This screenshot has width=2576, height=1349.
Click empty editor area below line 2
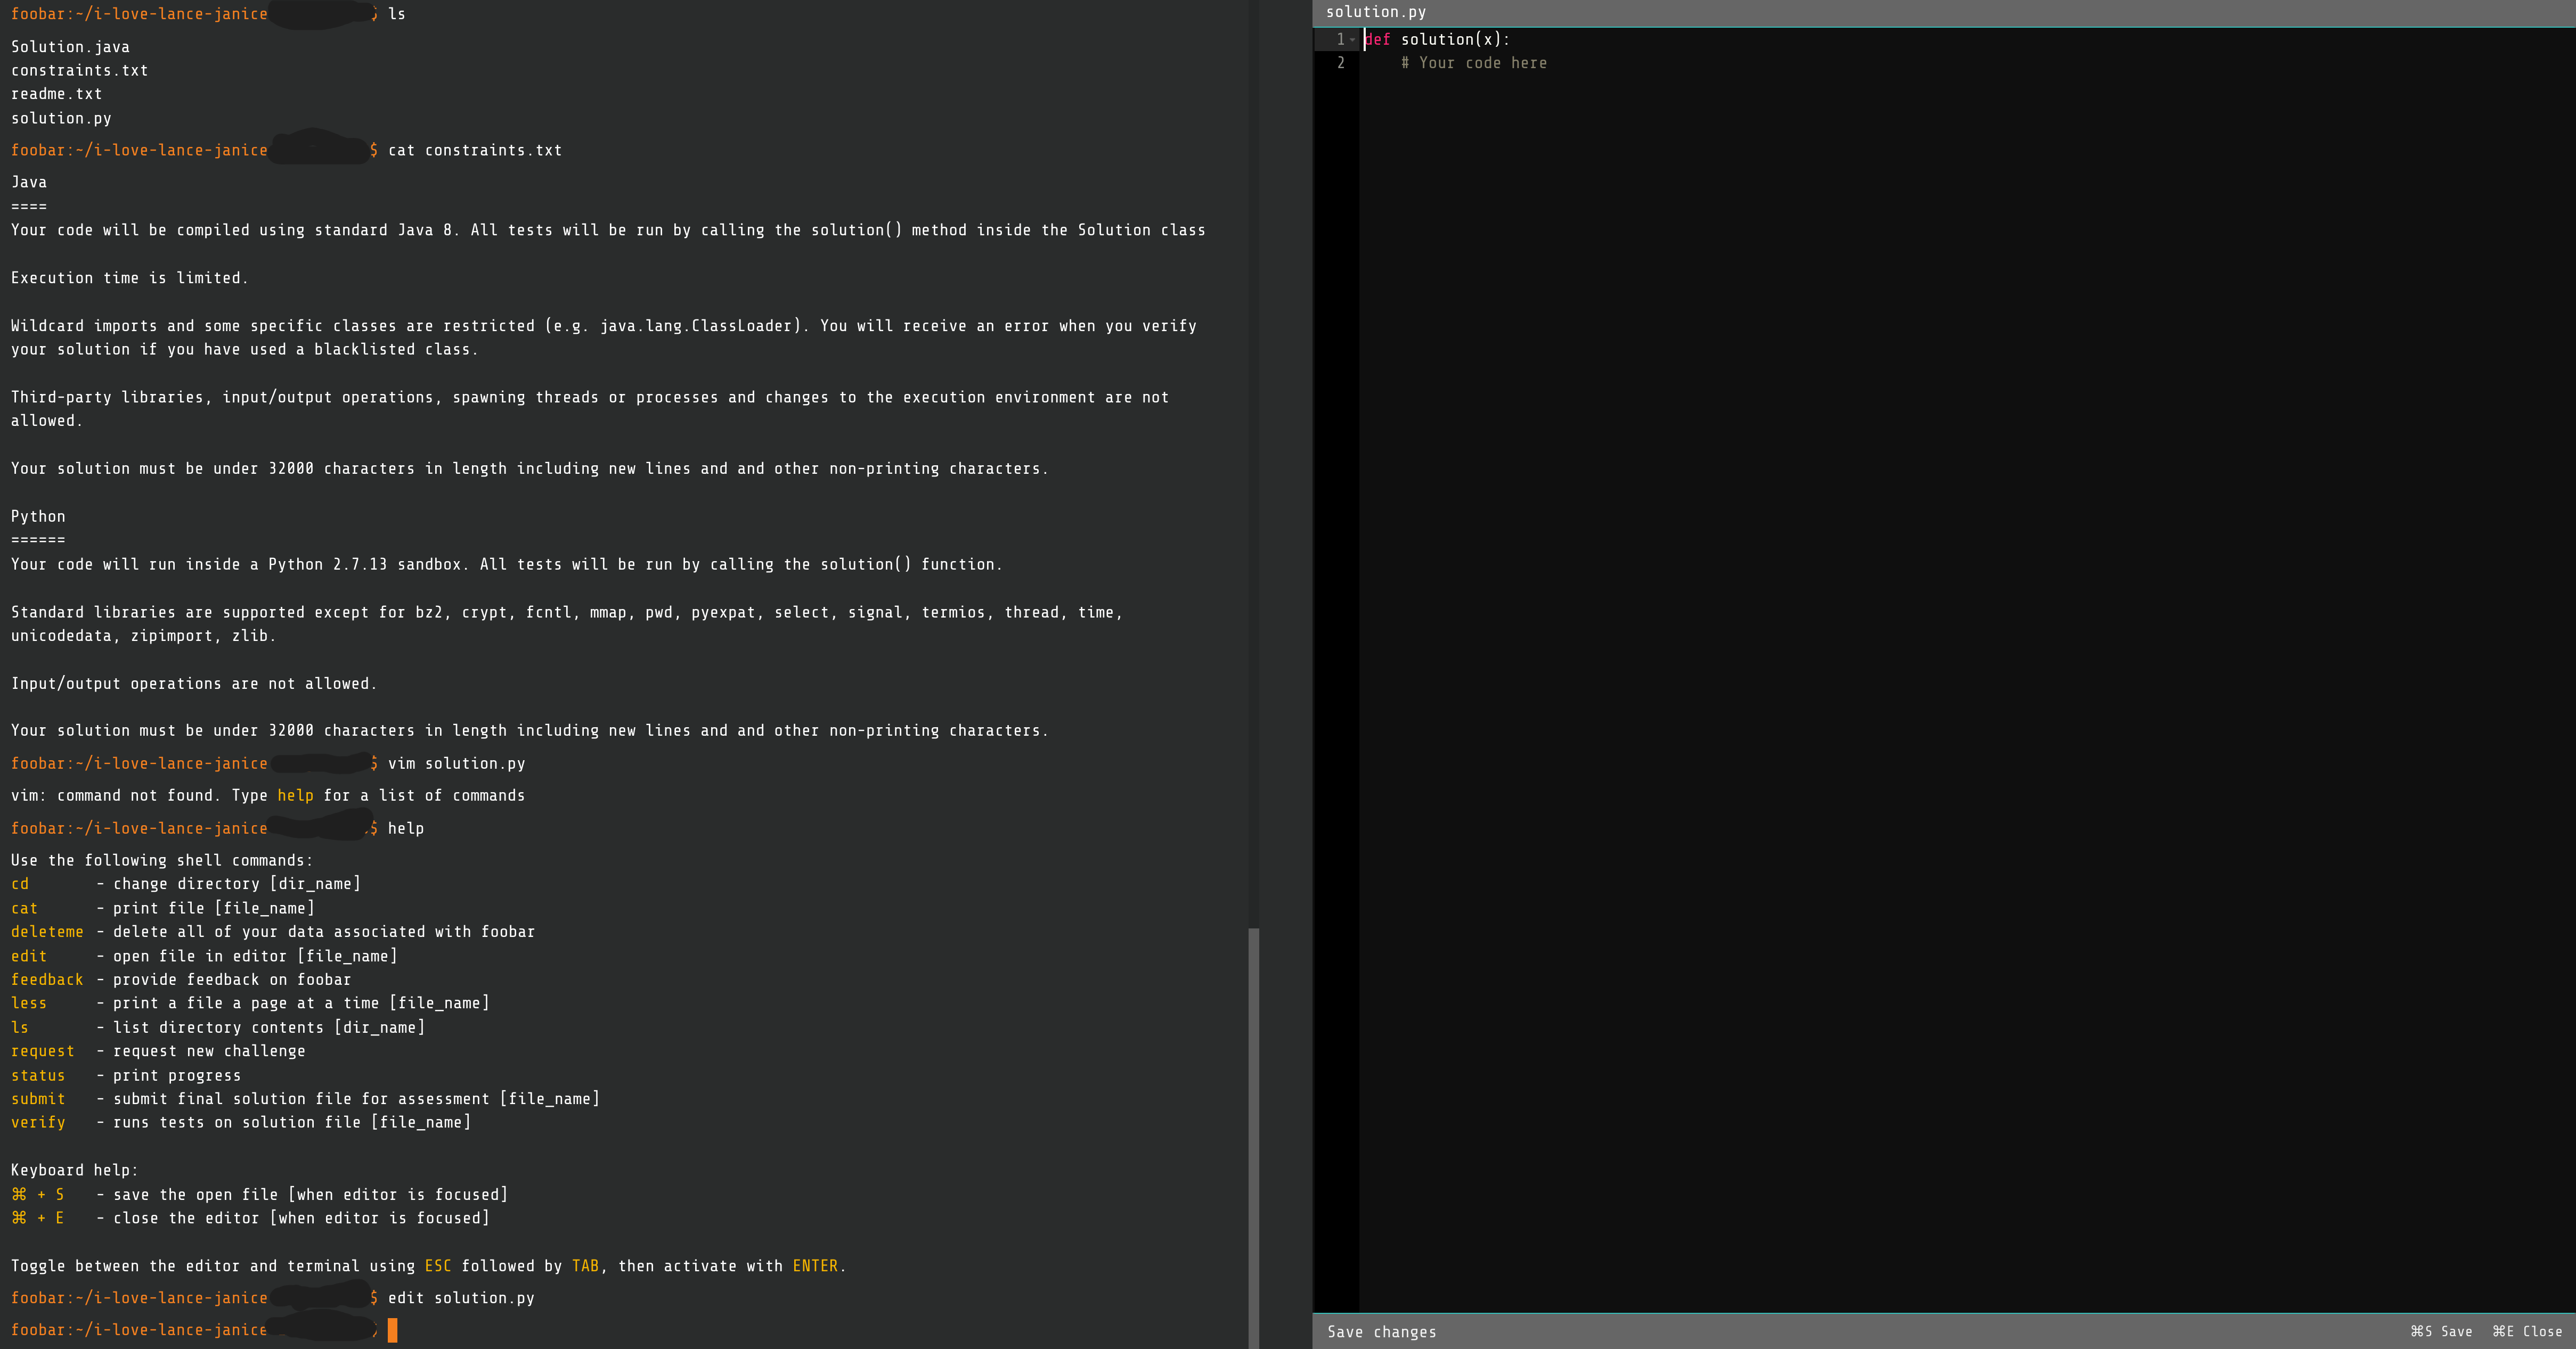click(1900, 599)
